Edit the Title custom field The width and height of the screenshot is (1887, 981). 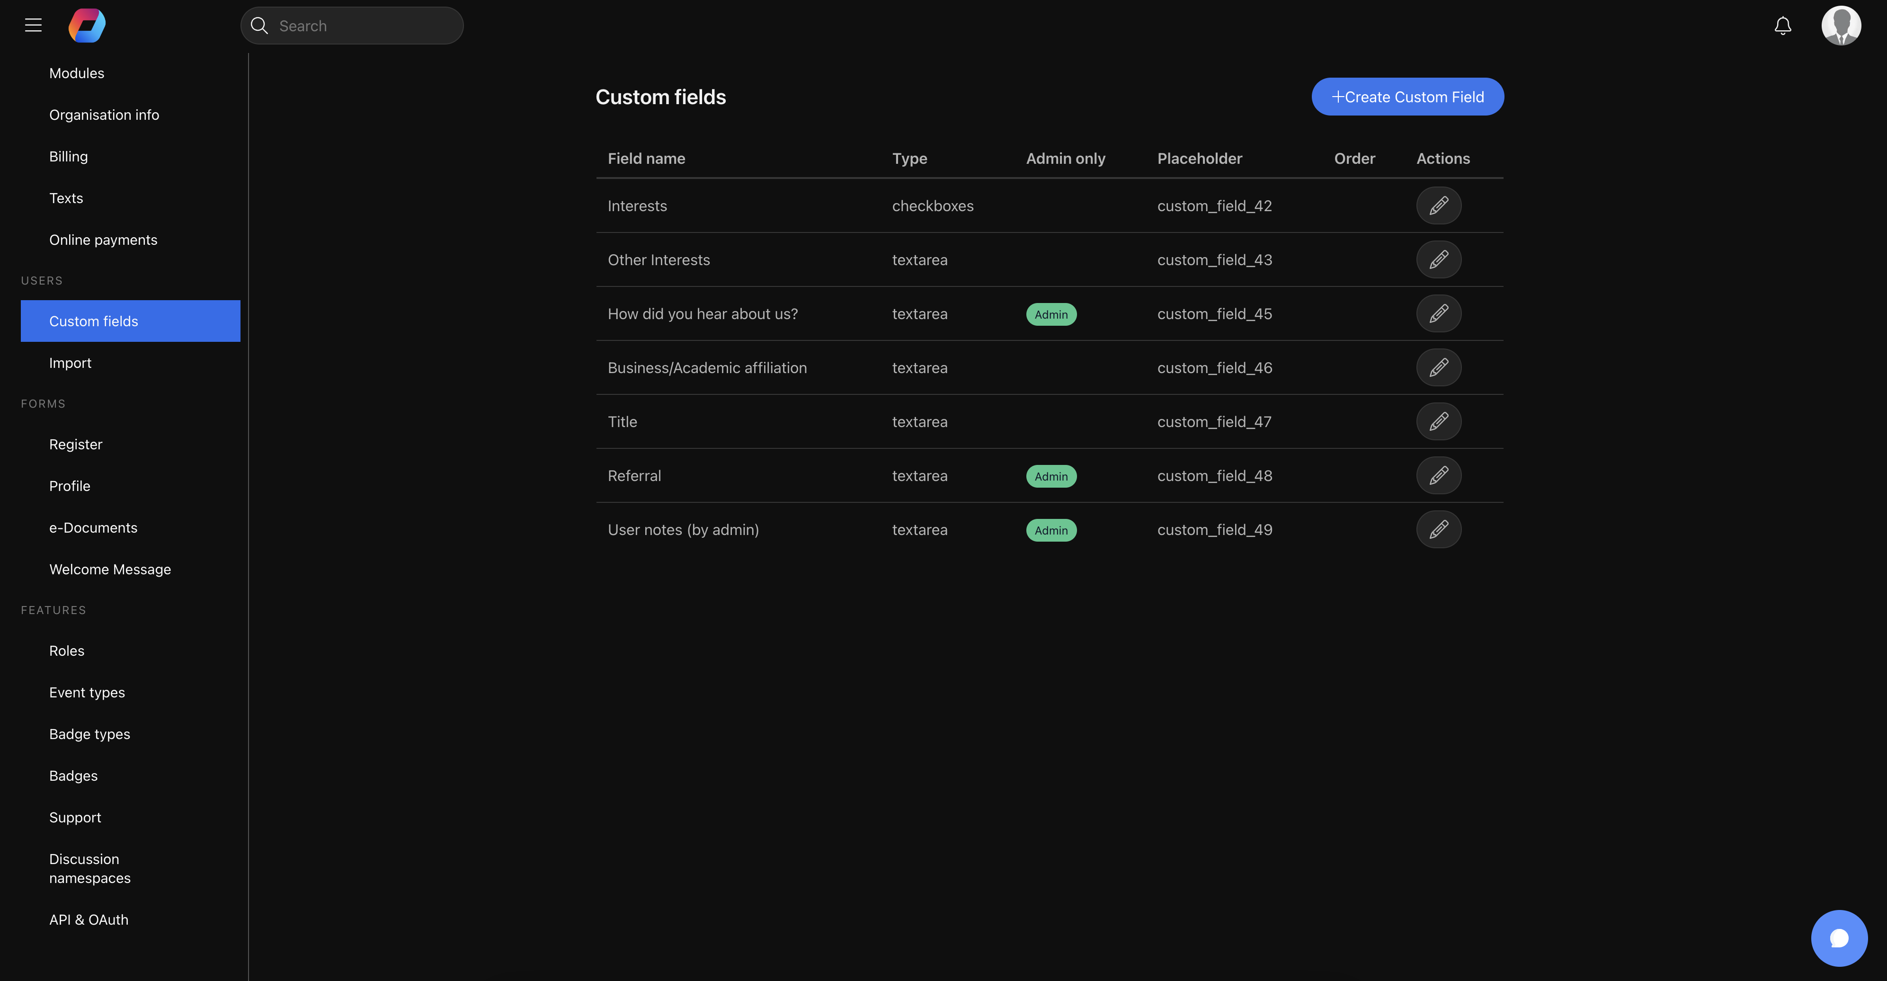1438,422
